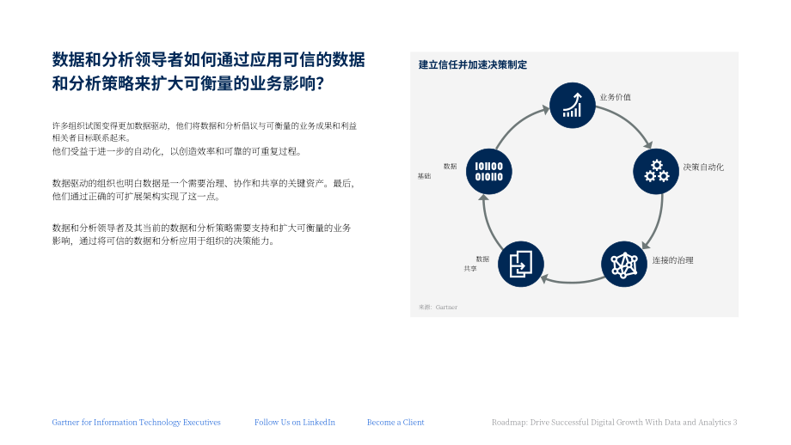Image resolution: width=791 pixels, height=445 pixels.
Task: Click the paragraph starting '许多组织试图变得'
Action: (205, 131)
